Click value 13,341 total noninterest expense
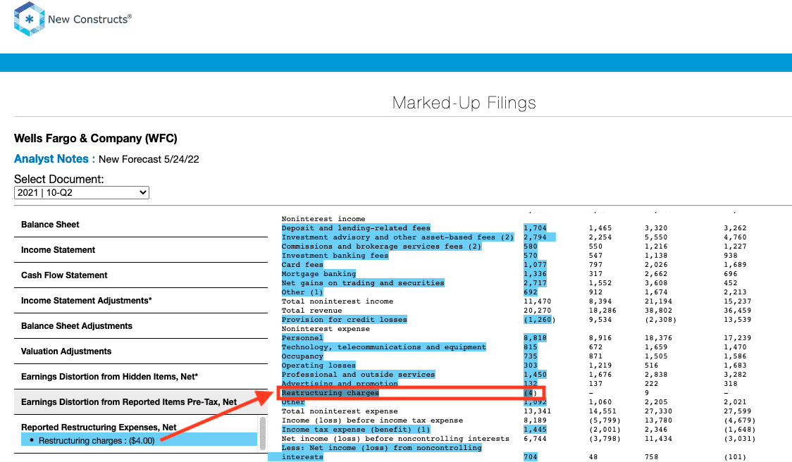 click(x=538, y=411)
